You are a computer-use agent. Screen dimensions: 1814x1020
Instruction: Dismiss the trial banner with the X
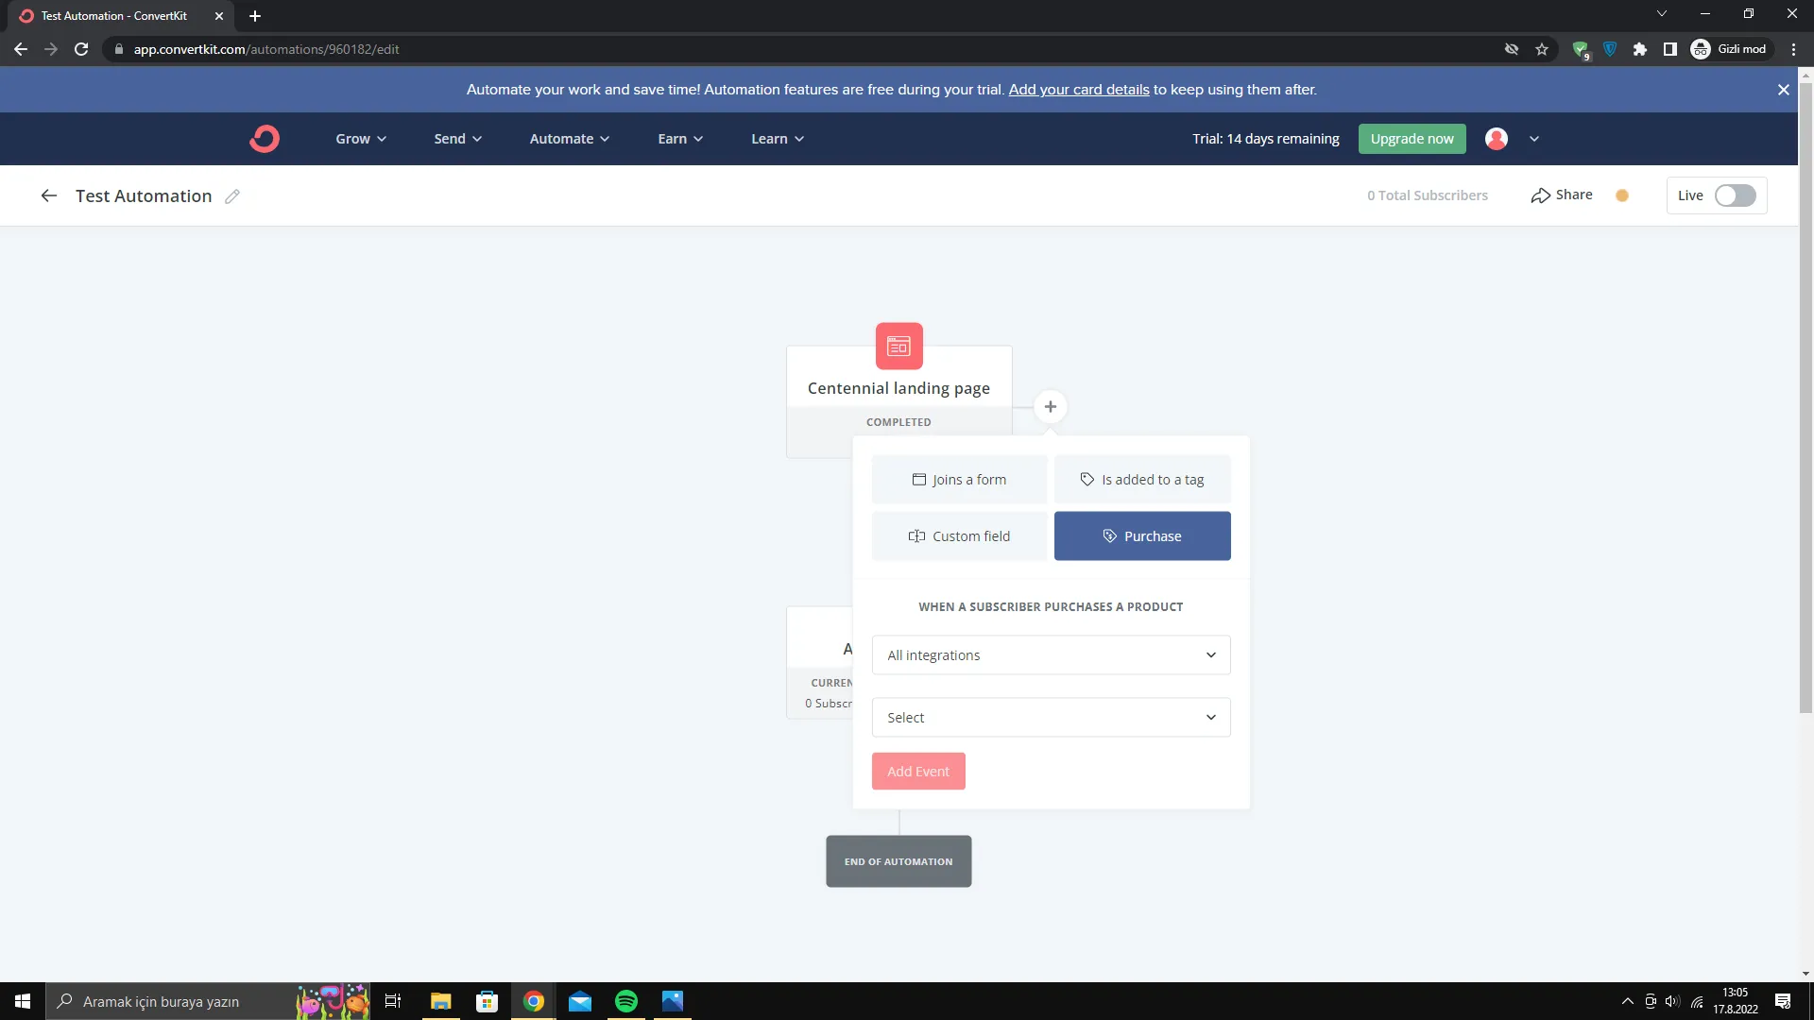(1783, 90)
